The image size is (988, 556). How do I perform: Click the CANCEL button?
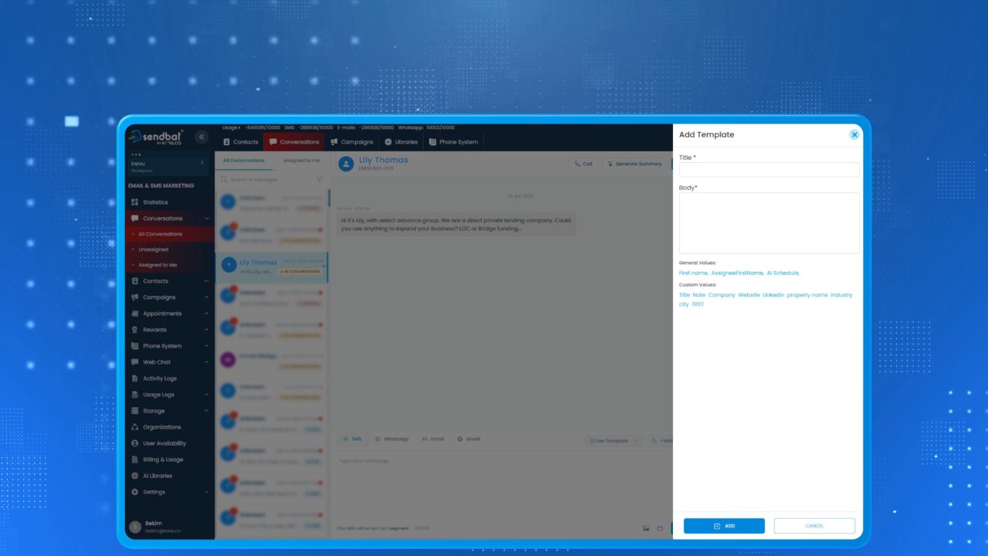coord(814,526)
